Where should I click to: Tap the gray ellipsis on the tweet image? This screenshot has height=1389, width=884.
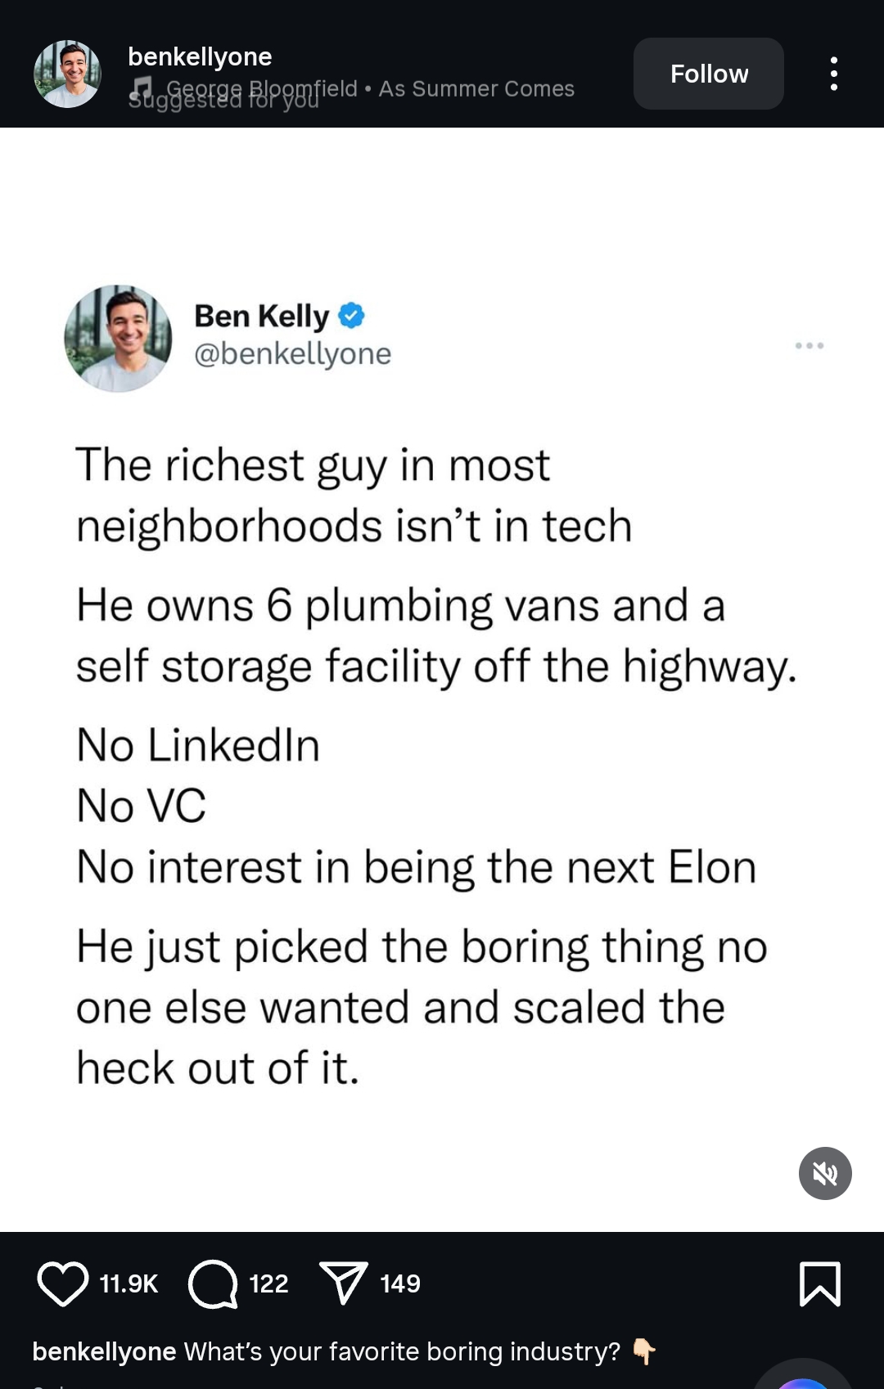click(x=809, y=346)
